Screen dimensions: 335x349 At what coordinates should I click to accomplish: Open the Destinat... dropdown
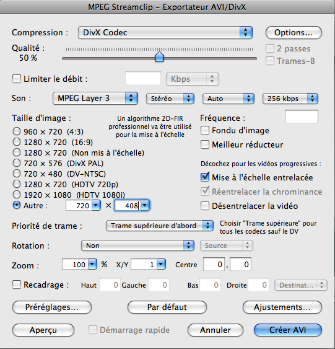coord(301,285)
